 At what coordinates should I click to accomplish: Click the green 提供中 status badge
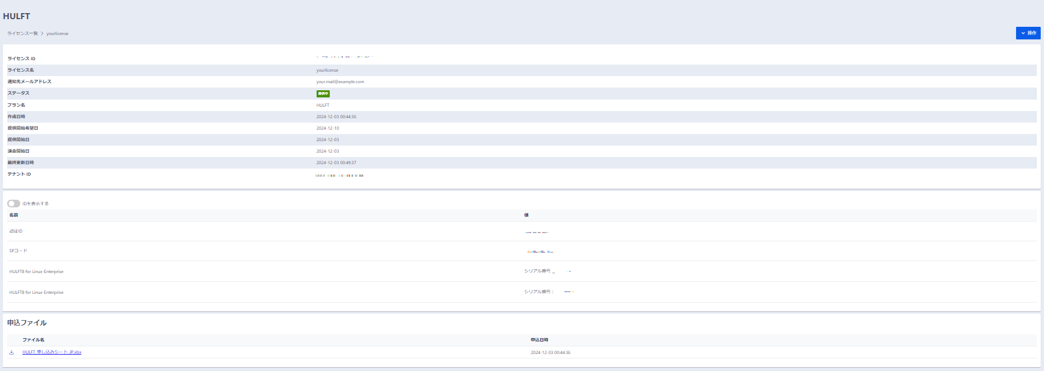323,94
